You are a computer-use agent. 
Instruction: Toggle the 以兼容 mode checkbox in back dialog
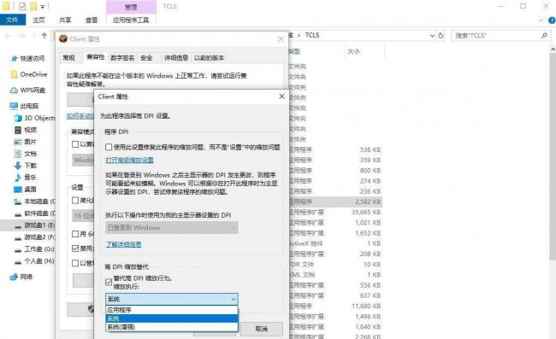point(75,144)
